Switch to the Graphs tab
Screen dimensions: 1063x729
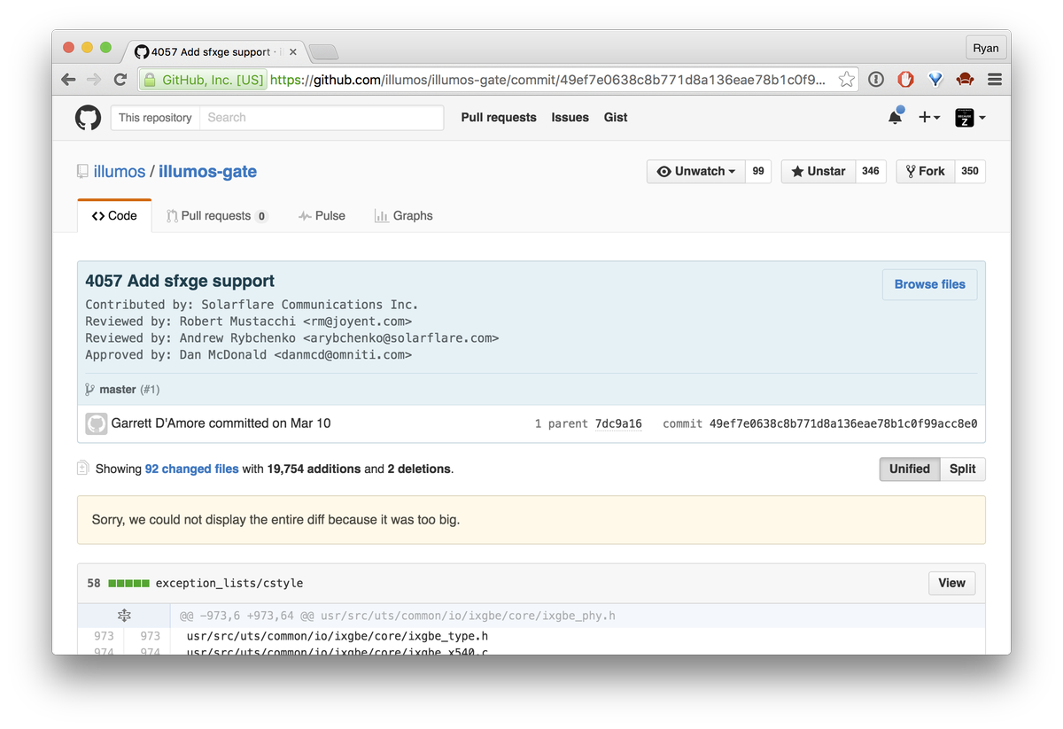click(403, 215)
